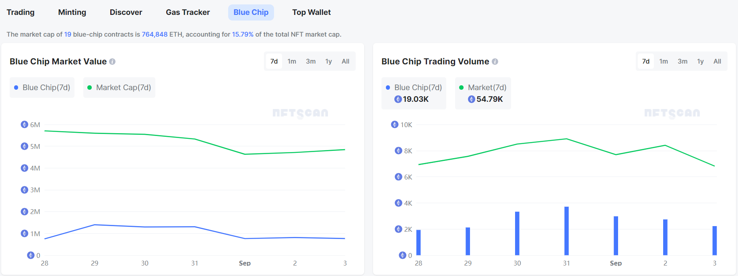The height and width of the screenshot is (276, 738).
Task: Open the Gas Tracker tab
Action: [x=188, y=12]
